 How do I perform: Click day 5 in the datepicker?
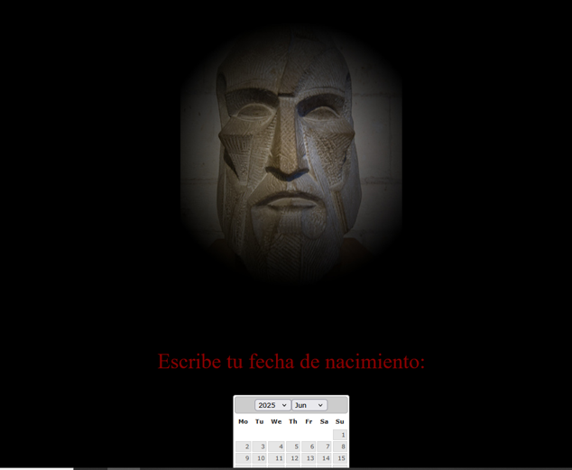pos(292,447)
